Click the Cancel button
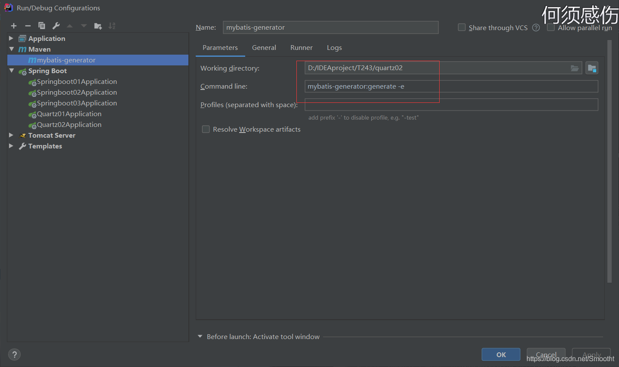The image size is (619, 367). point(546,355)
